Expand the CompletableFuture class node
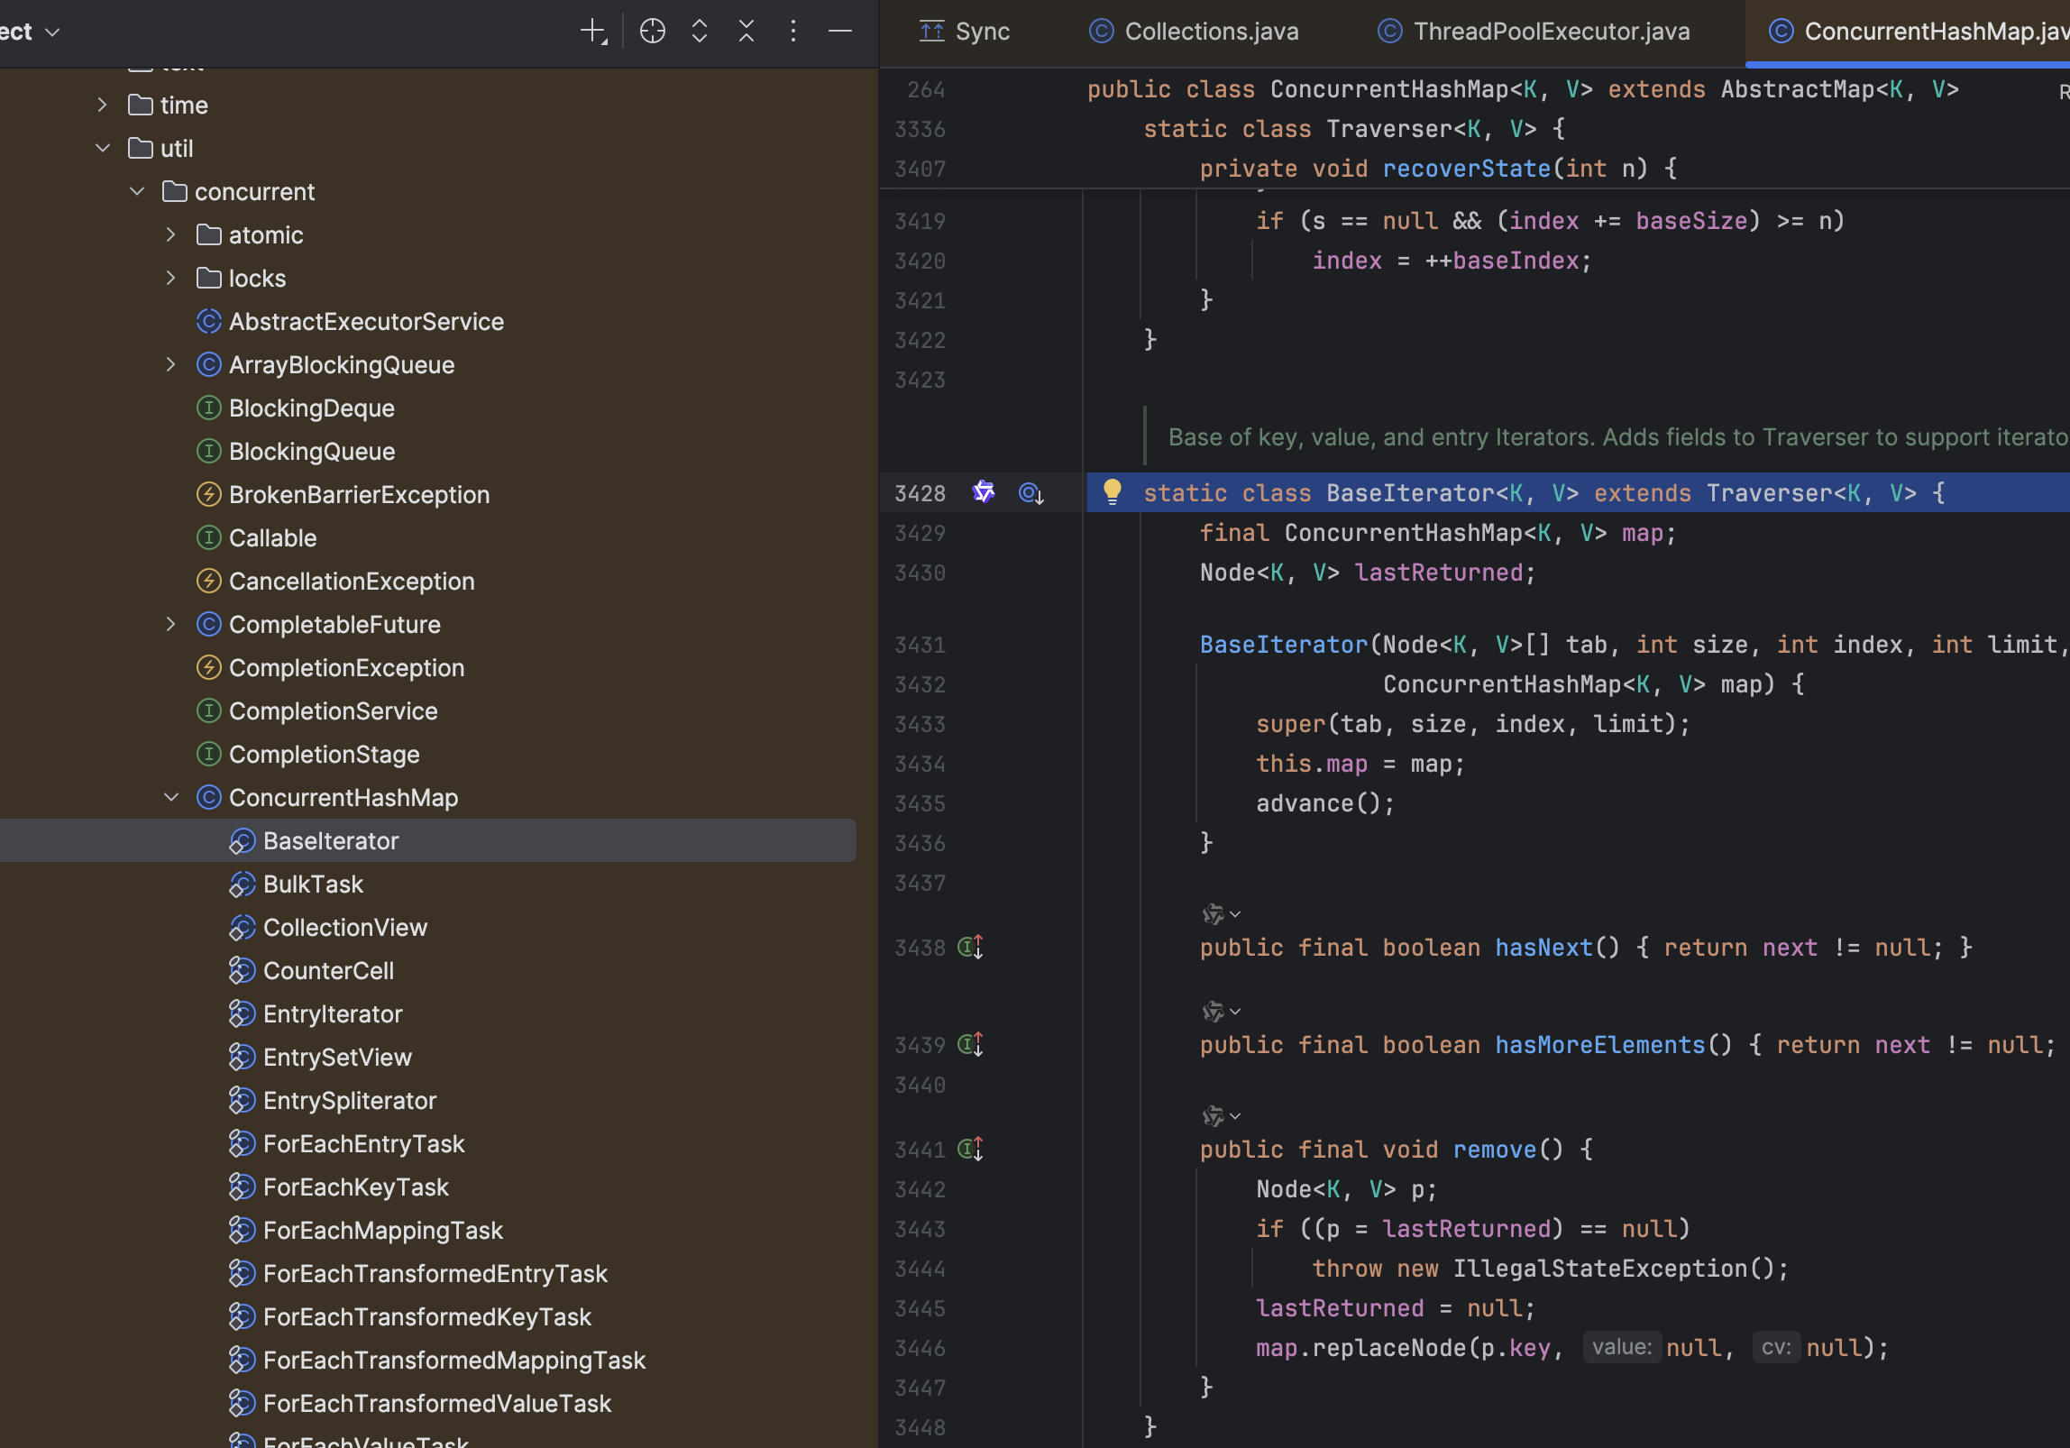The width and height of the screenshot is (2070, 1448). click(x=171, y=625)
